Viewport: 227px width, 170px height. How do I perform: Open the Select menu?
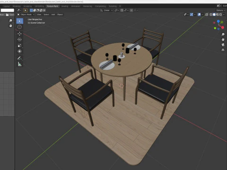(46, 15)
